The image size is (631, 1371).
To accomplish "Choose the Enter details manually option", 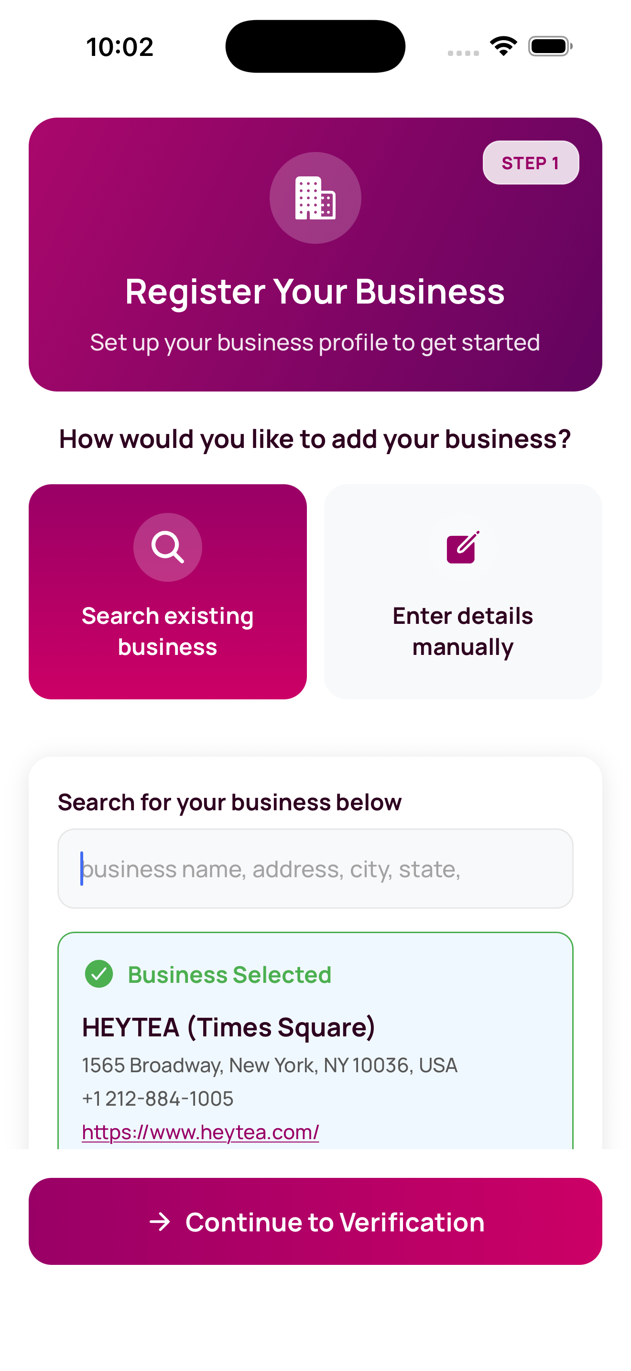I will 462,591.
